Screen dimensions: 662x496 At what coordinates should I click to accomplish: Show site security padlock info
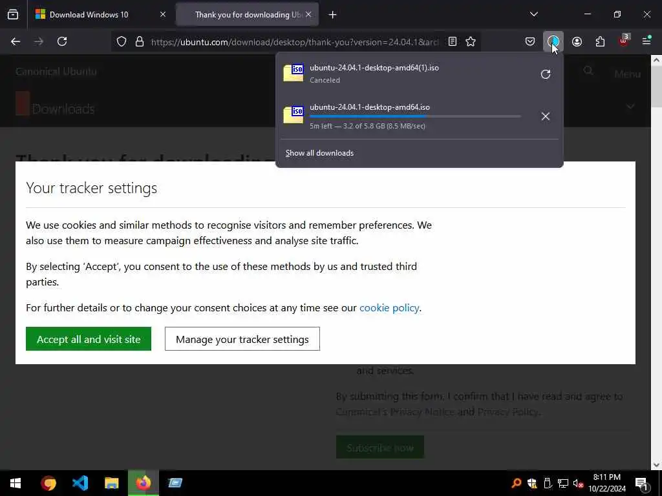[140, 41]
